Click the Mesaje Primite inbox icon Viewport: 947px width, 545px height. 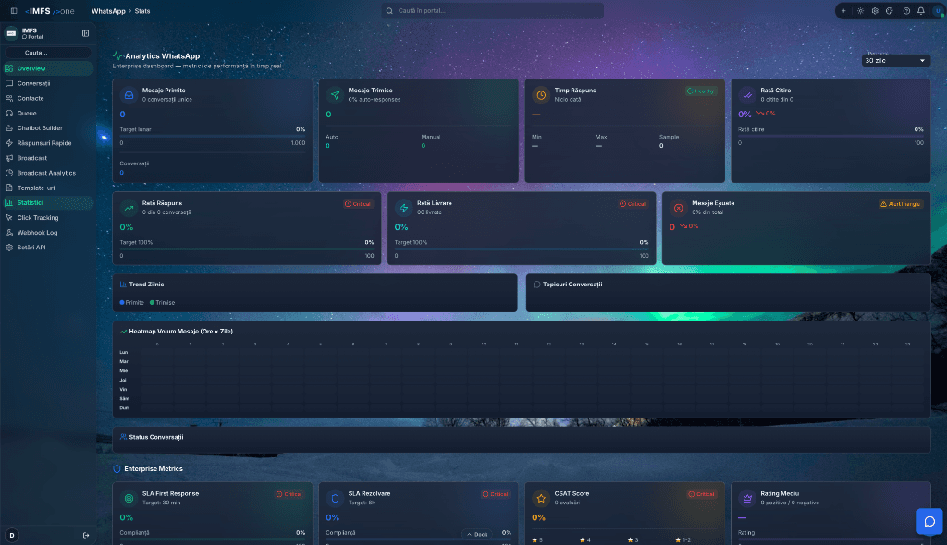129,95
